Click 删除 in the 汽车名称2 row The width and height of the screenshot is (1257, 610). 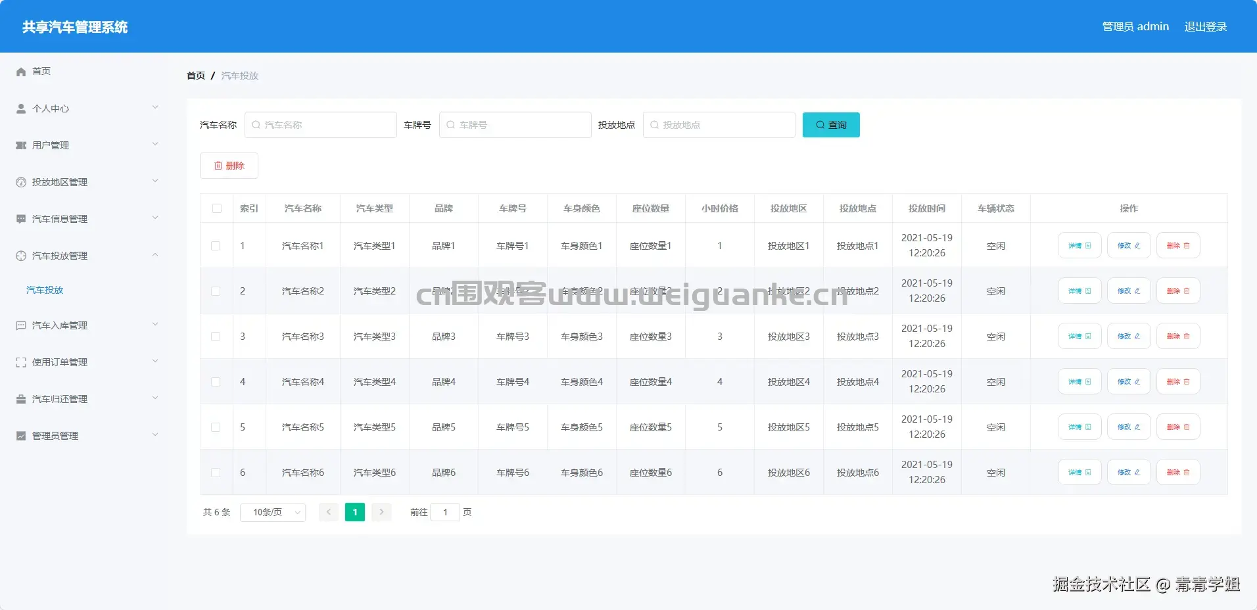1178,291
